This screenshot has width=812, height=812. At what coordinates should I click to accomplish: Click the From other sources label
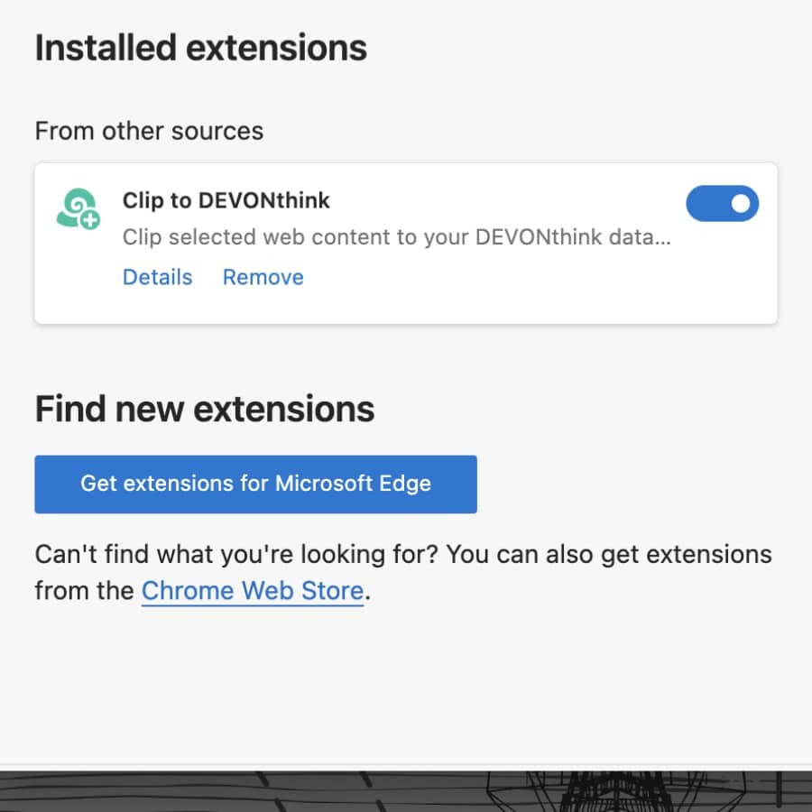tap(149, 131)
